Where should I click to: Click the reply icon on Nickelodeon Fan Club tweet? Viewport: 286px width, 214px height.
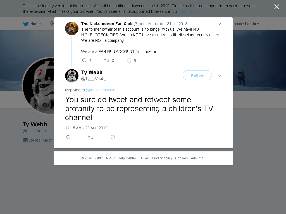[84, 60]
